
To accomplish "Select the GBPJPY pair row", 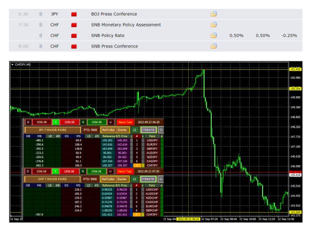I will click(152, 149).
